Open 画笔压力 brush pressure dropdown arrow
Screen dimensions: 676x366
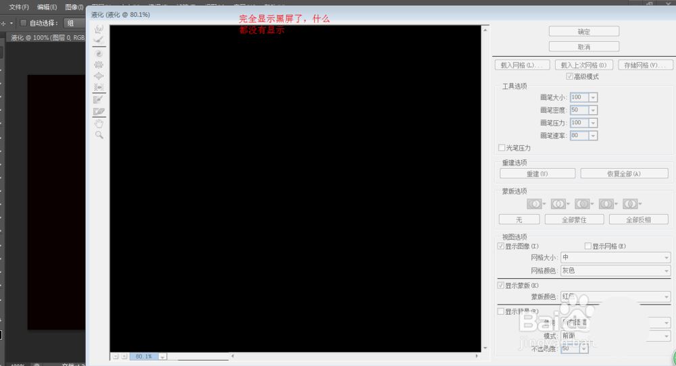594,123
